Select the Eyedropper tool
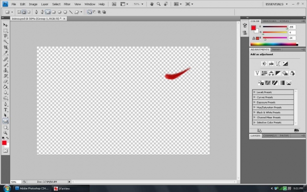The image size is (307, 192). (5, 53)
